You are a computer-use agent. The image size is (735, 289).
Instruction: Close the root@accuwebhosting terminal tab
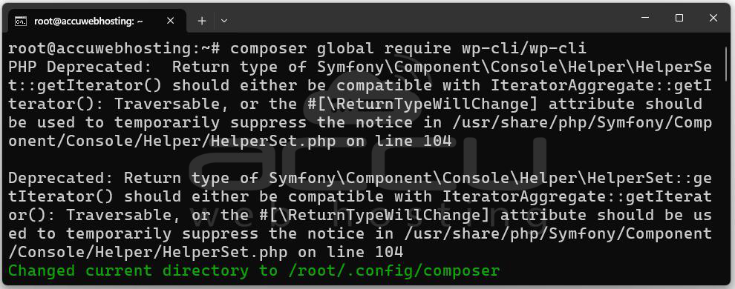pyautogui.click(x=171, y=21)
